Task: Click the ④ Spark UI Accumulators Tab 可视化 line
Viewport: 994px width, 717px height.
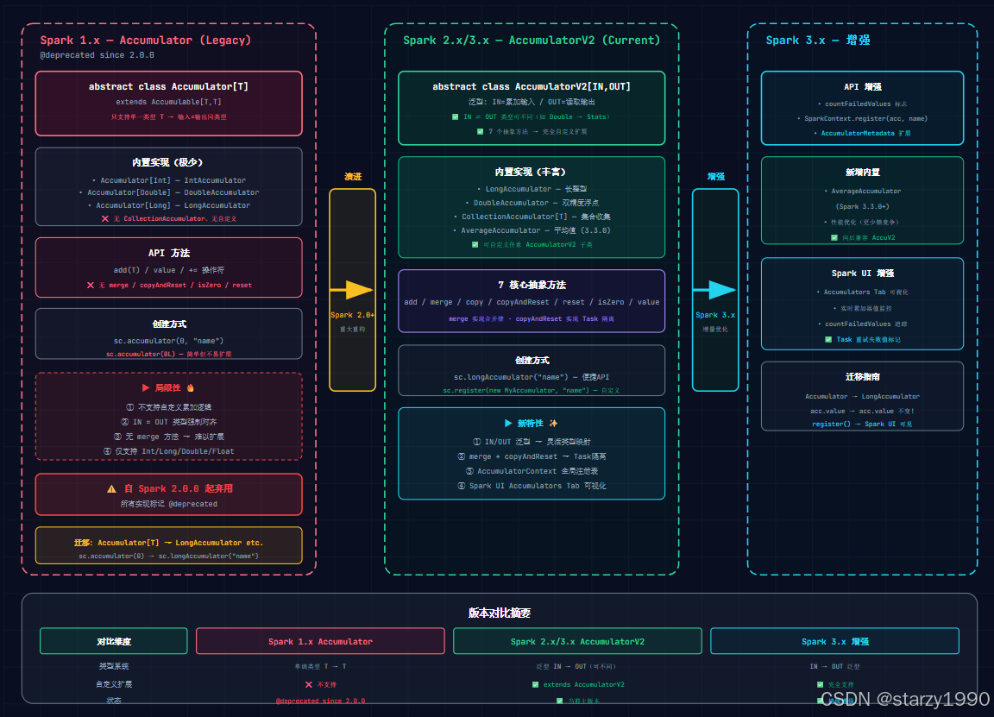Action: (532, 487)
